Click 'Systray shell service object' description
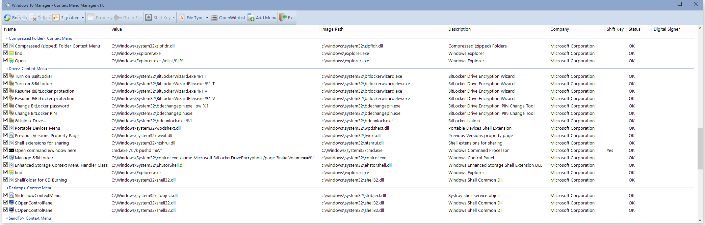 pyautogui.click(x=474, y=196)
